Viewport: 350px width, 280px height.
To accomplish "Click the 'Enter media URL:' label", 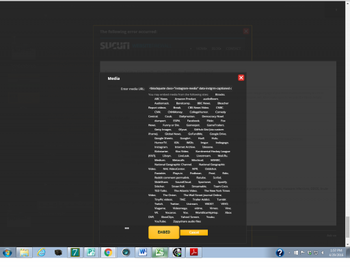I will pyautogui.click(x=133, y=89).
